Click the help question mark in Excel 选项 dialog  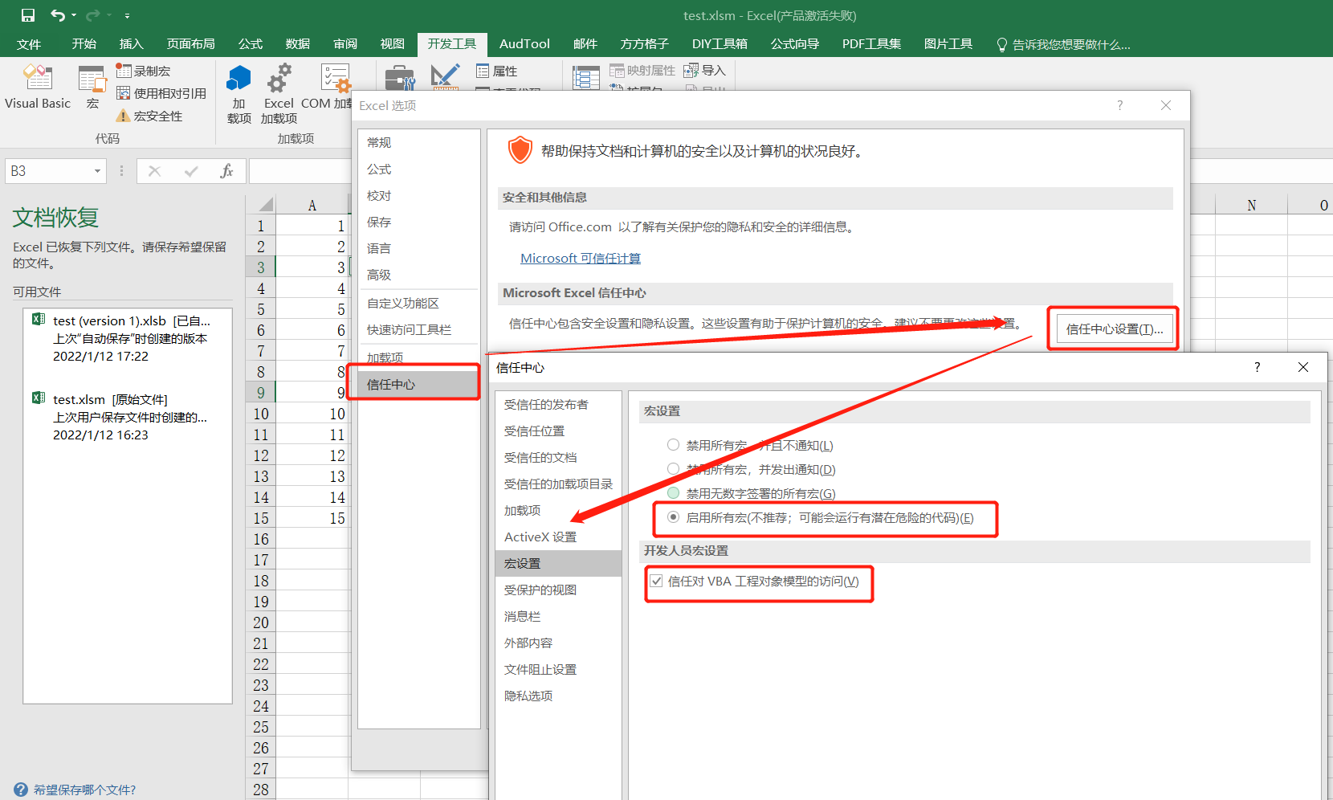coord(1120,105)
